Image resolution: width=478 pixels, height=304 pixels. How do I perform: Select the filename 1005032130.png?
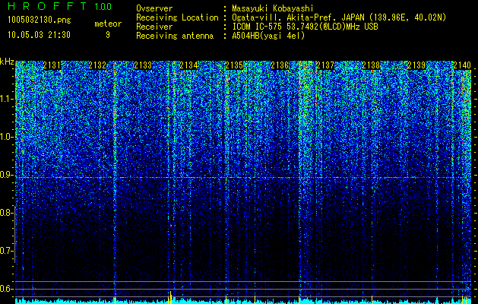40,21
